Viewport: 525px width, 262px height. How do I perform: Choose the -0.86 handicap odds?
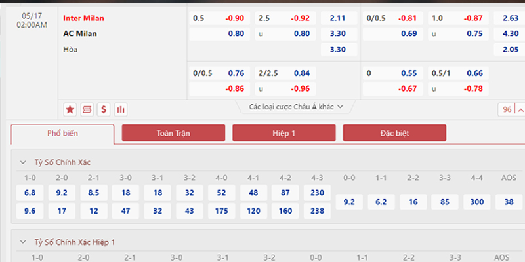pos(220,89)
